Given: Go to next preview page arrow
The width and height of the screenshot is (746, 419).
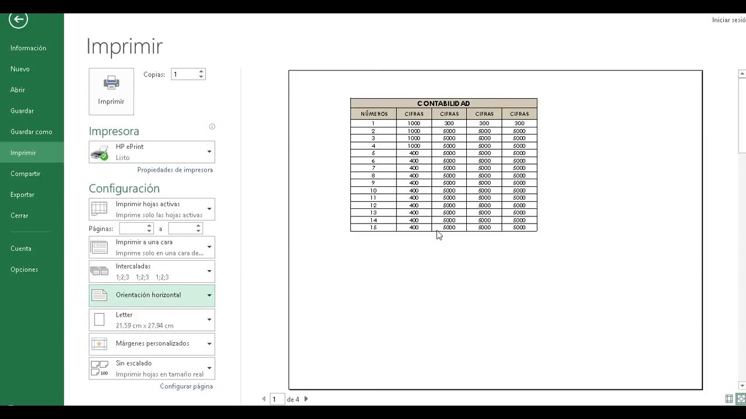Looking at the screenshot, I should (x=306, y=399).
